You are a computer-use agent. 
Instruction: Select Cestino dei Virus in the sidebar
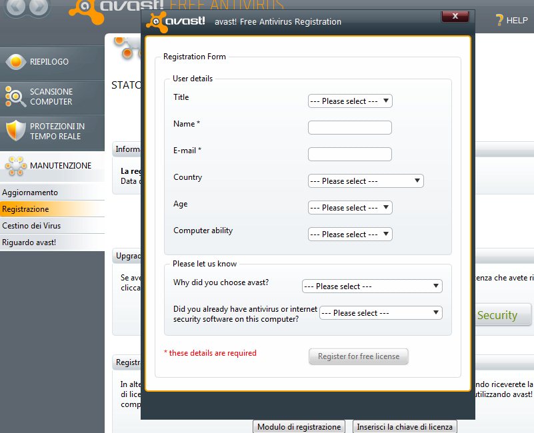(x=52, y=226)
